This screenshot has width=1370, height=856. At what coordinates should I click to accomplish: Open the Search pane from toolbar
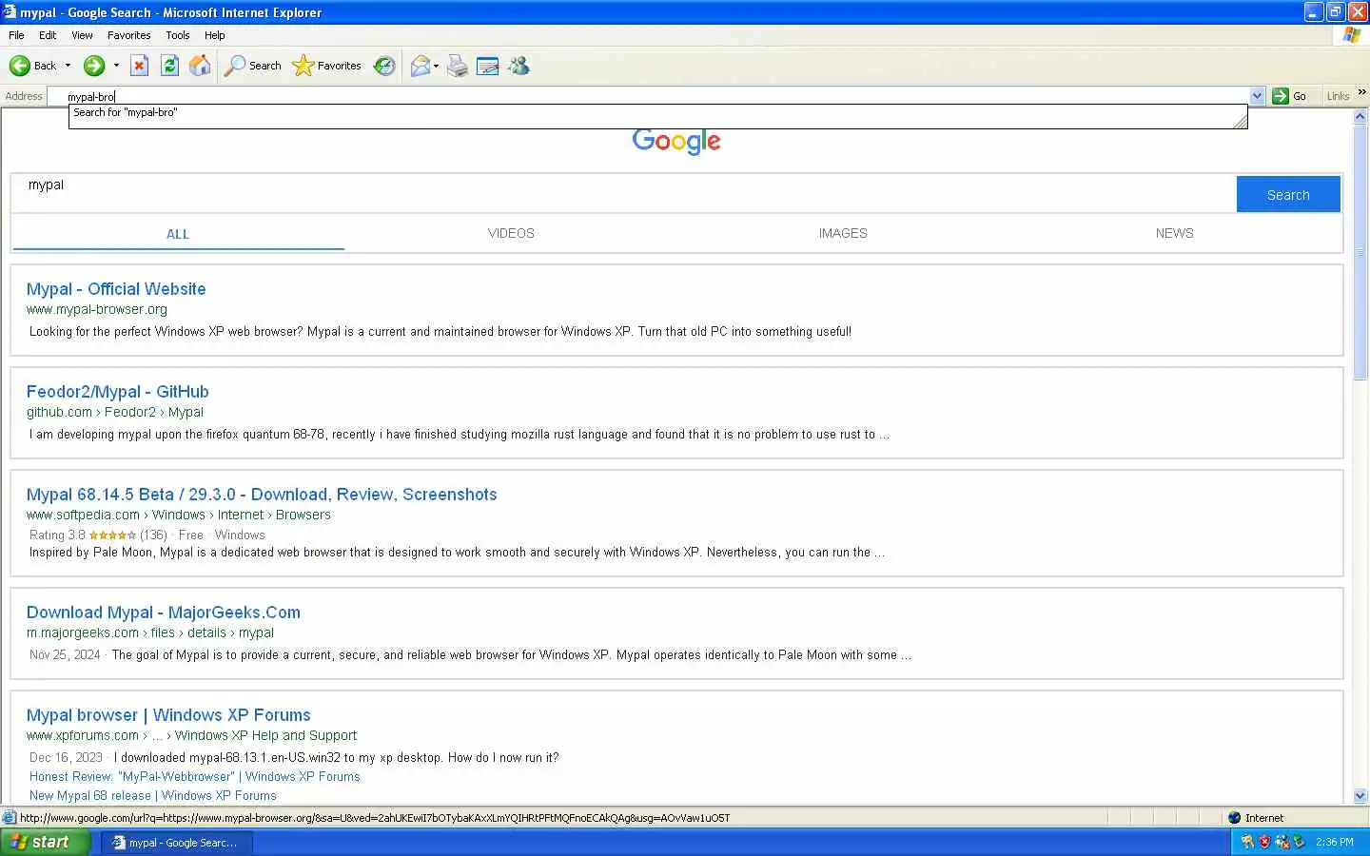tap(253, 66)
